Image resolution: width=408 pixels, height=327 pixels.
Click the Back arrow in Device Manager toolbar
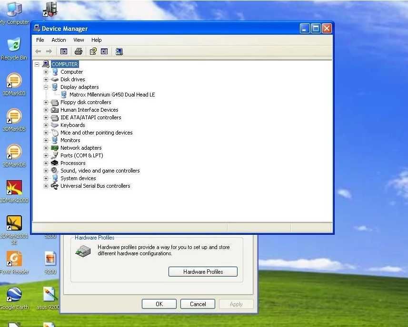point(38,51)
